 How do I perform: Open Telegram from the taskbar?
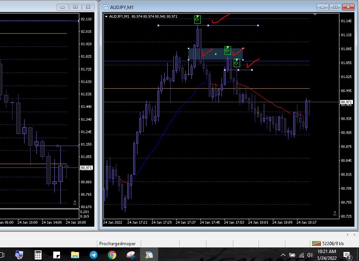93,255
